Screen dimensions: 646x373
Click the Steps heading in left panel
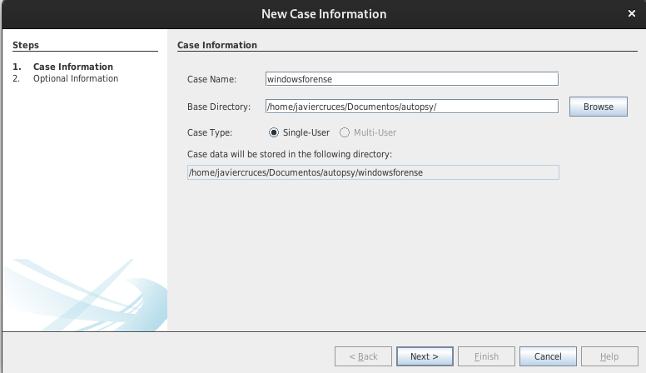pos(26,45)
